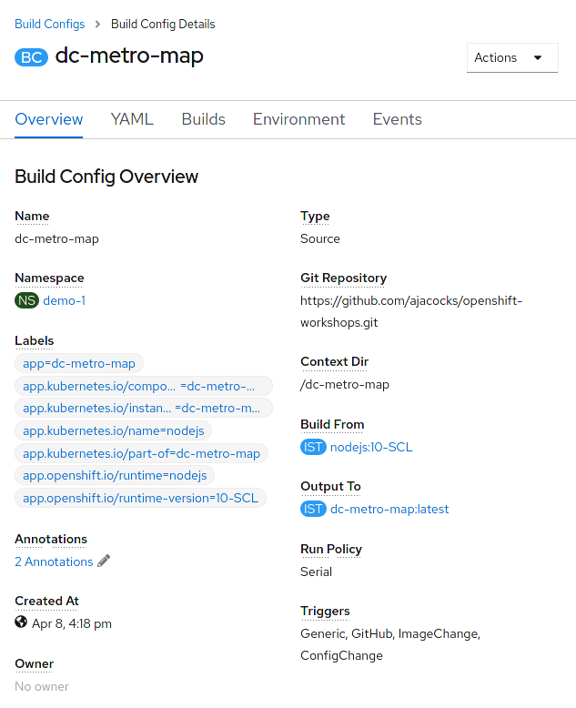Screen dimensions: 576x708
Task: Click the NS namespace badge icon
Action: pyautogui.click(x=26, y=300)
